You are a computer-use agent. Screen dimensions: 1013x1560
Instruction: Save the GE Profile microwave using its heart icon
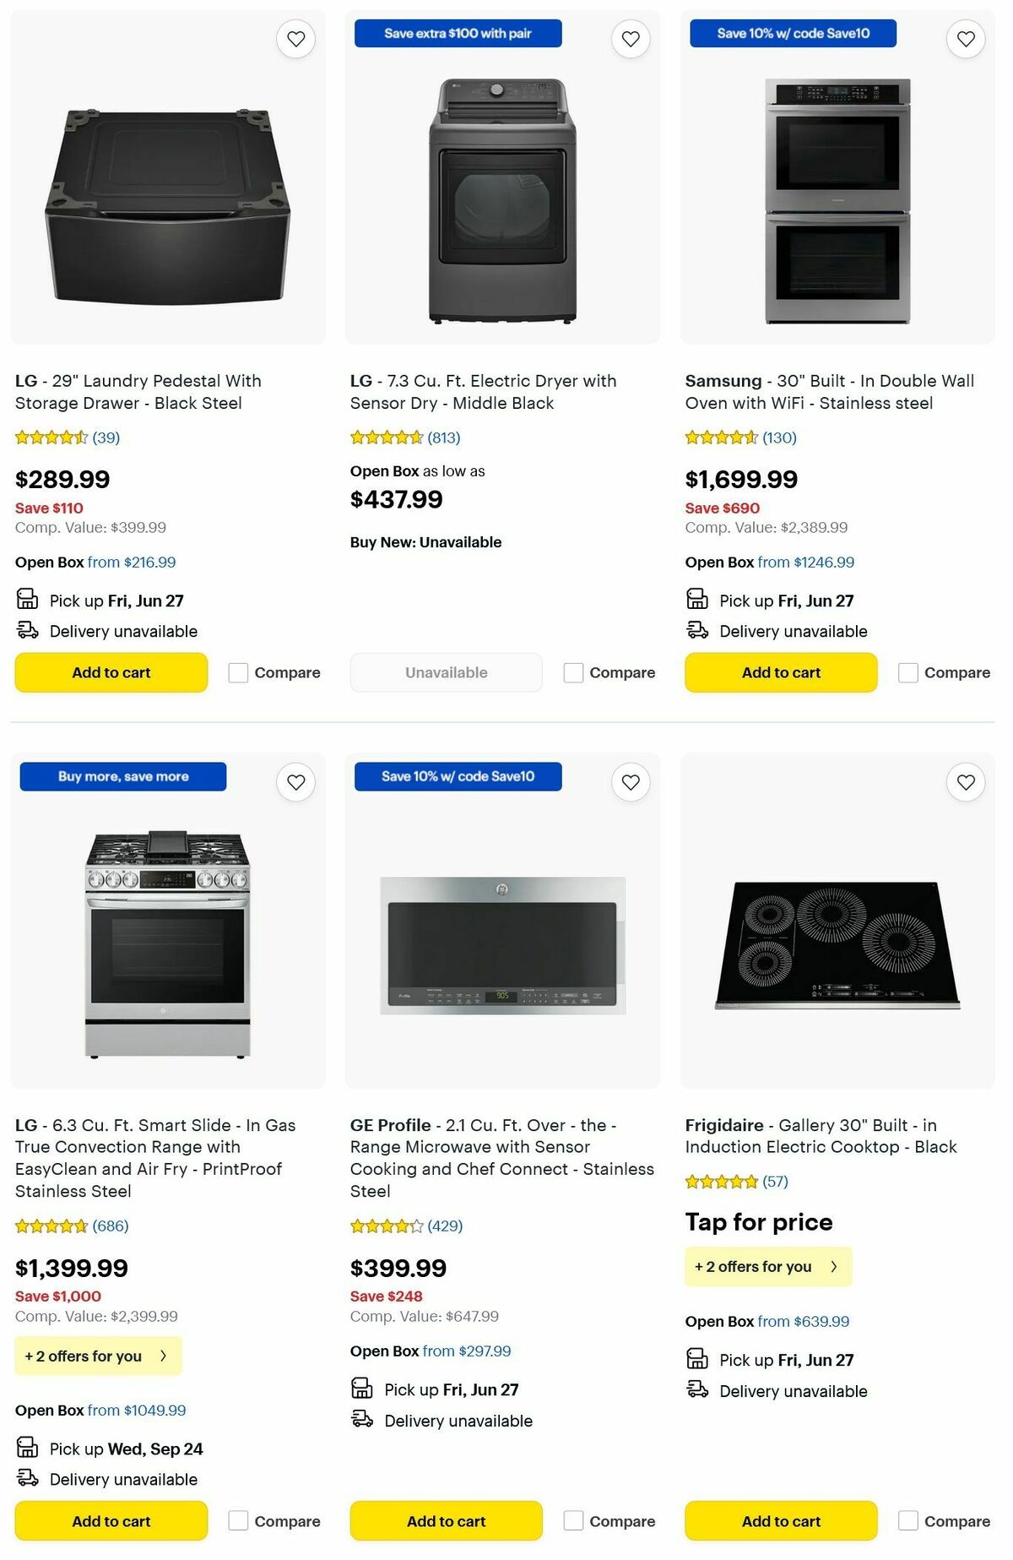(x=630, y=782)
